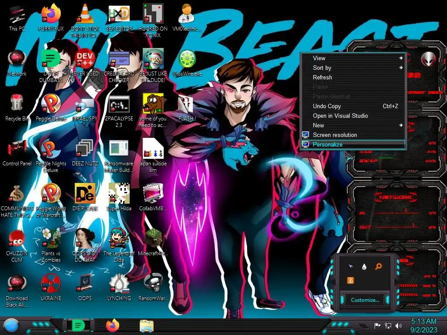
Task: Open the green chat app on taskbar
Action: pos(79,325)
